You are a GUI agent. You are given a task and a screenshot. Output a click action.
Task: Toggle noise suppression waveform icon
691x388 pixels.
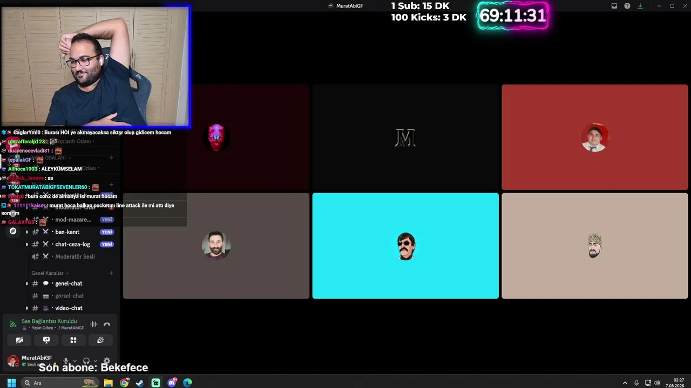click(94, 324)
